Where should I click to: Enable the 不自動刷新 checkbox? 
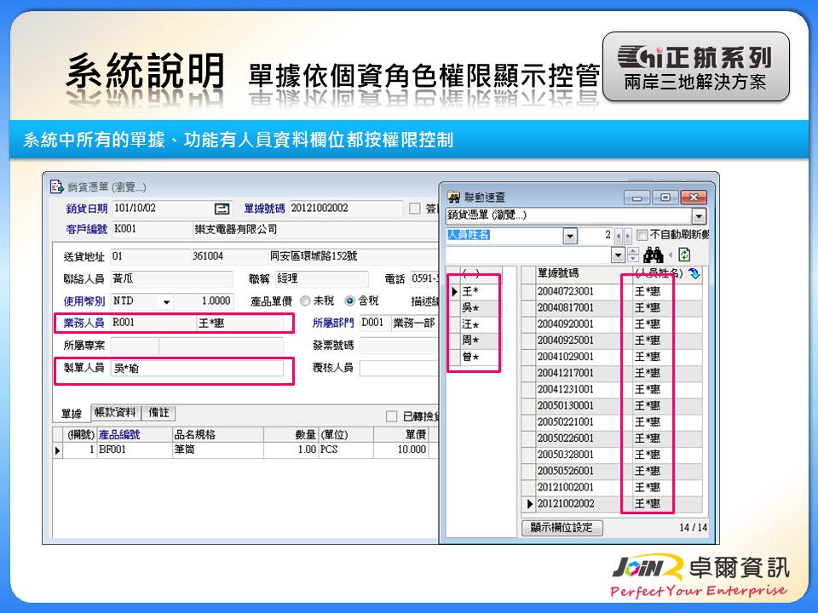(642, 235)
